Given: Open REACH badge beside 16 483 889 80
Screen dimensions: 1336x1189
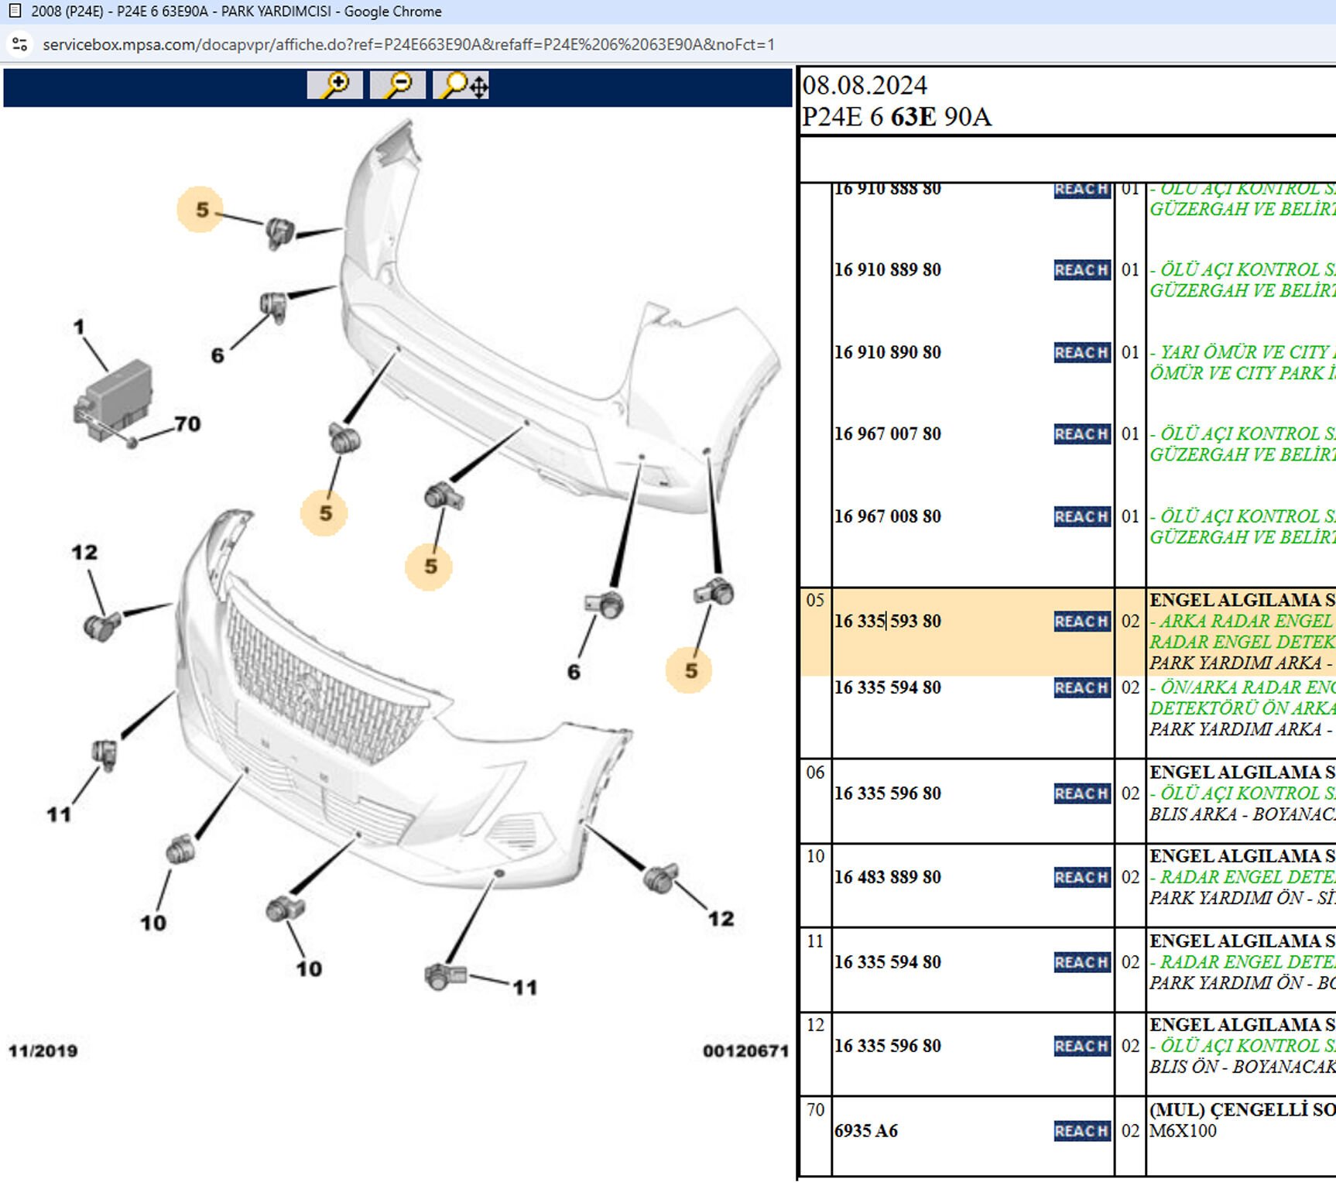Looking at the screenshot, I should coord(1081,877).
